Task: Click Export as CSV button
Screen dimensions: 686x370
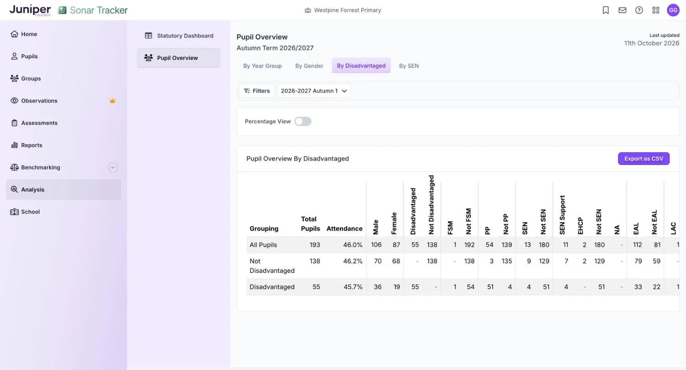Action: pos(644,159)
